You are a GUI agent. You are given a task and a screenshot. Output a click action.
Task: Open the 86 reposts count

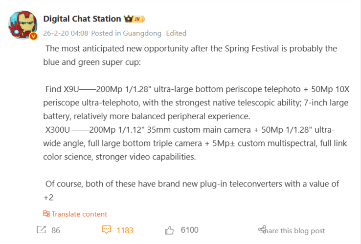[x=56, y=230]
